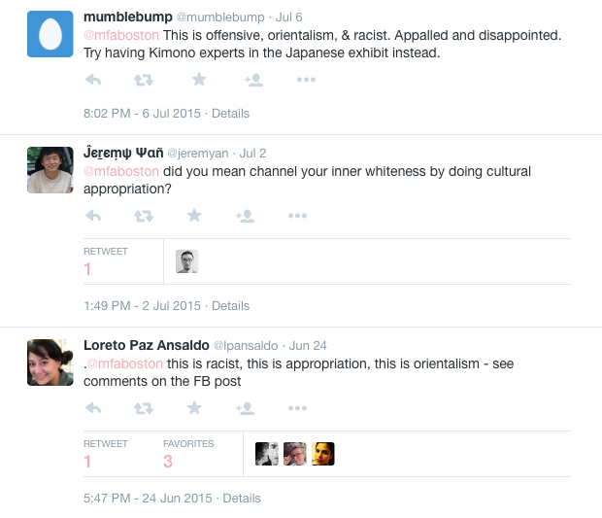Screen dimensions: 602x518
Task: Reply to Jeremy Yan's tweet
Action: 93,216
